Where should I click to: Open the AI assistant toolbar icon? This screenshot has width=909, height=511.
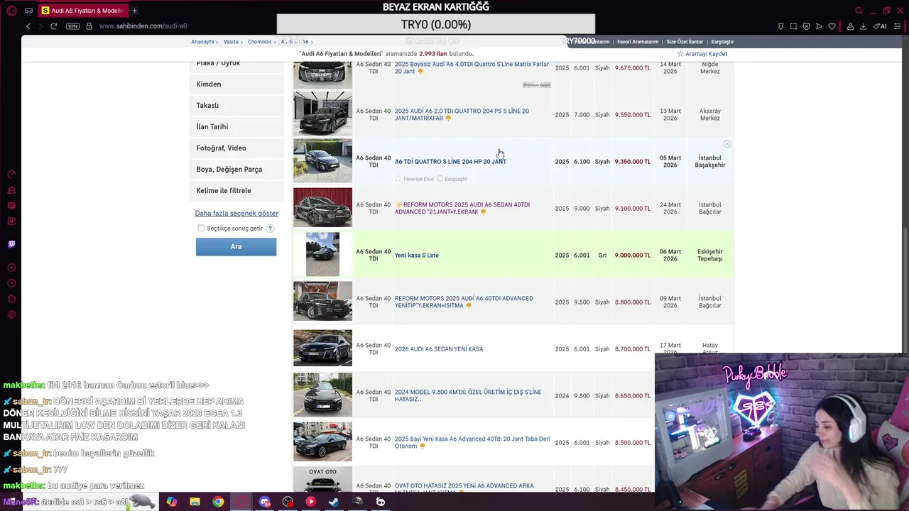(880, 26)
